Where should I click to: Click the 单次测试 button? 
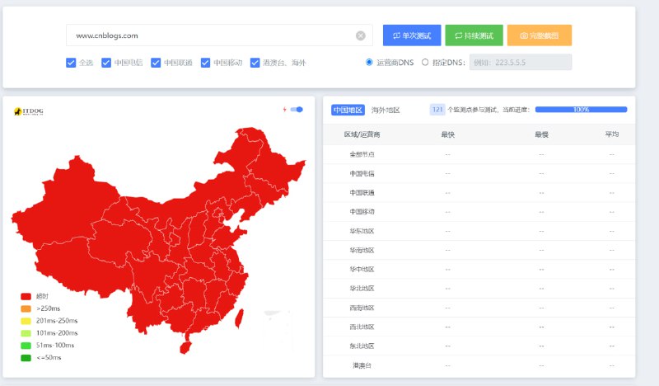412,35
